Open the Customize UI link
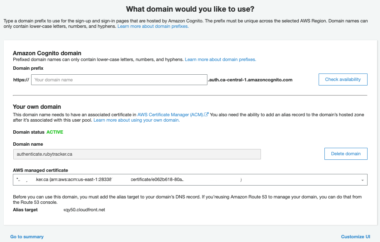The height and width of the screenshot is (242, 380). pos(356,237)
